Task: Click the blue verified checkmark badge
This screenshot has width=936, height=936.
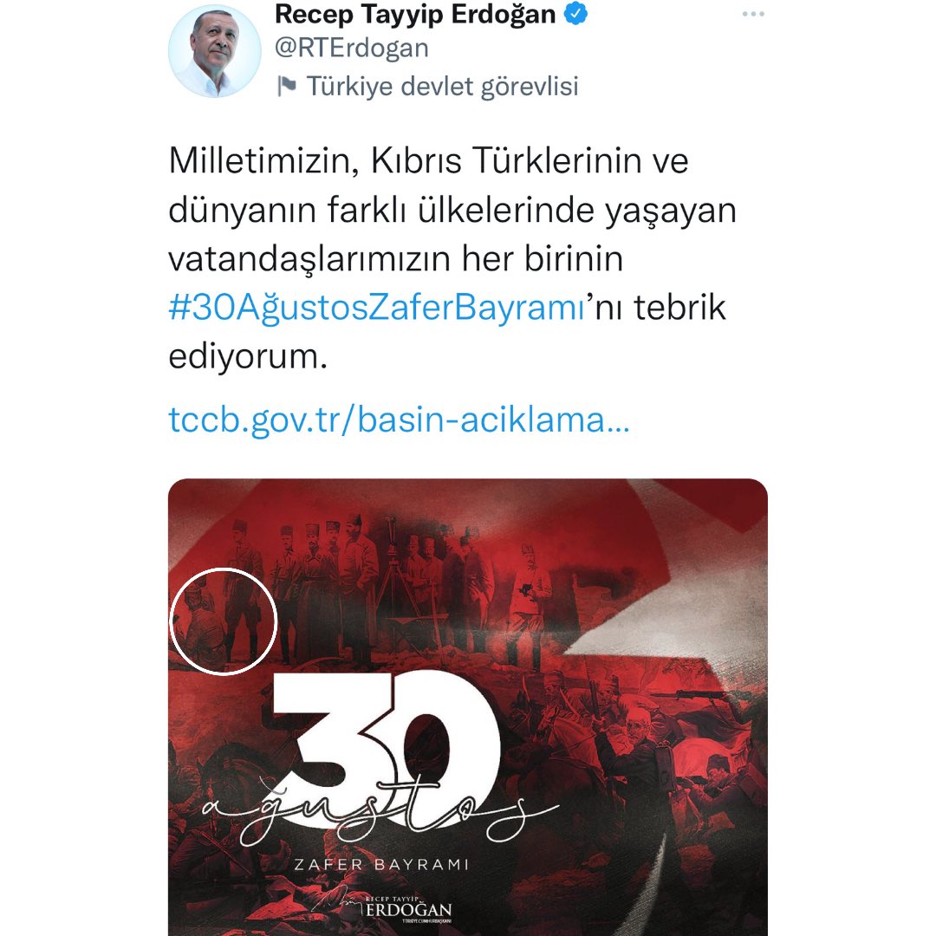Action: pyautogui.click(x=575, y=15)
